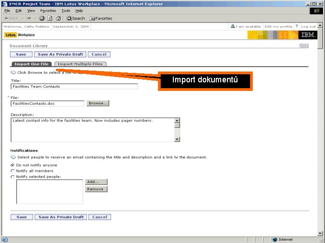Open the Tools menu
The height and width of the screenshot is (243, 325).
tap(66, 10)
